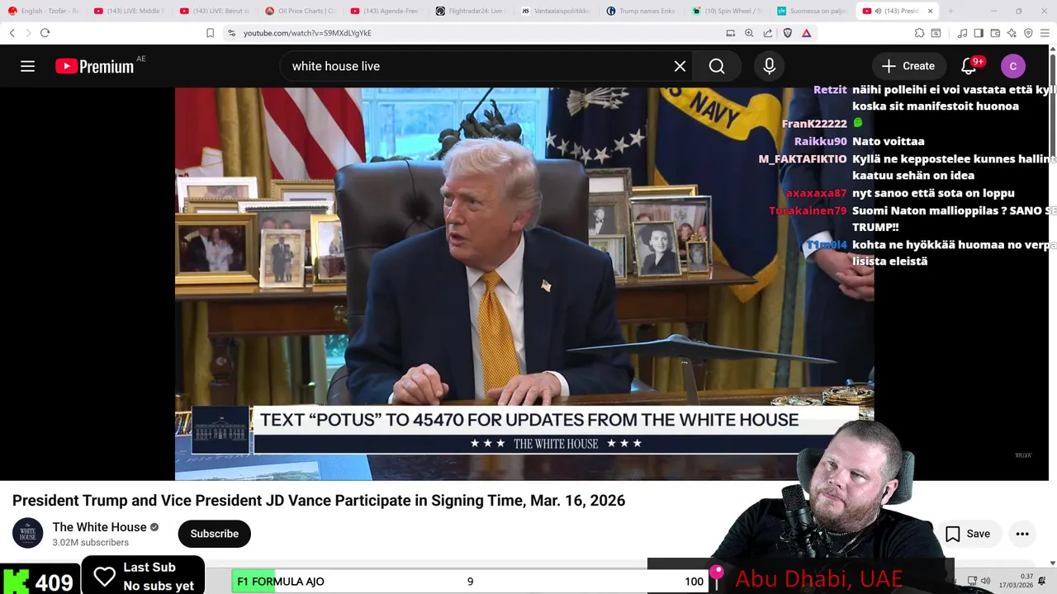Click the video title text

319,501
